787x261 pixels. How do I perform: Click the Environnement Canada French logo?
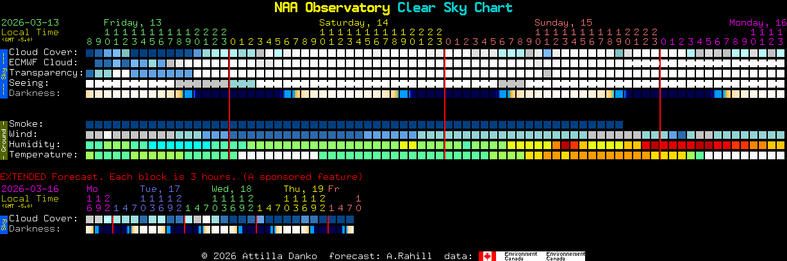tap(565, 256)
